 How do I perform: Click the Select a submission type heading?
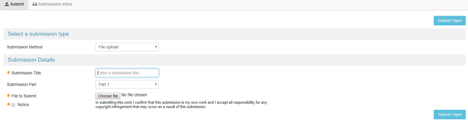pyautogui.click(x=38, y=34)
